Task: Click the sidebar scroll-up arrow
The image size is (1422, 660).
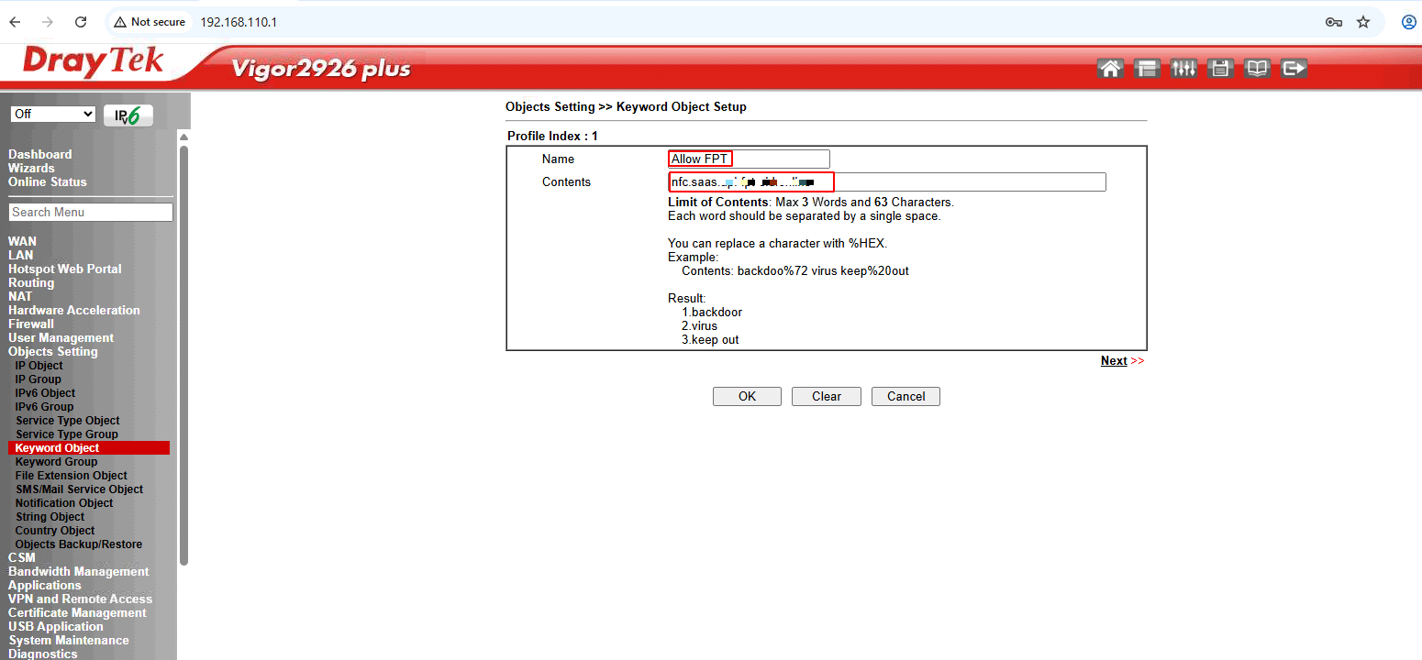Action: coord(183,137)
